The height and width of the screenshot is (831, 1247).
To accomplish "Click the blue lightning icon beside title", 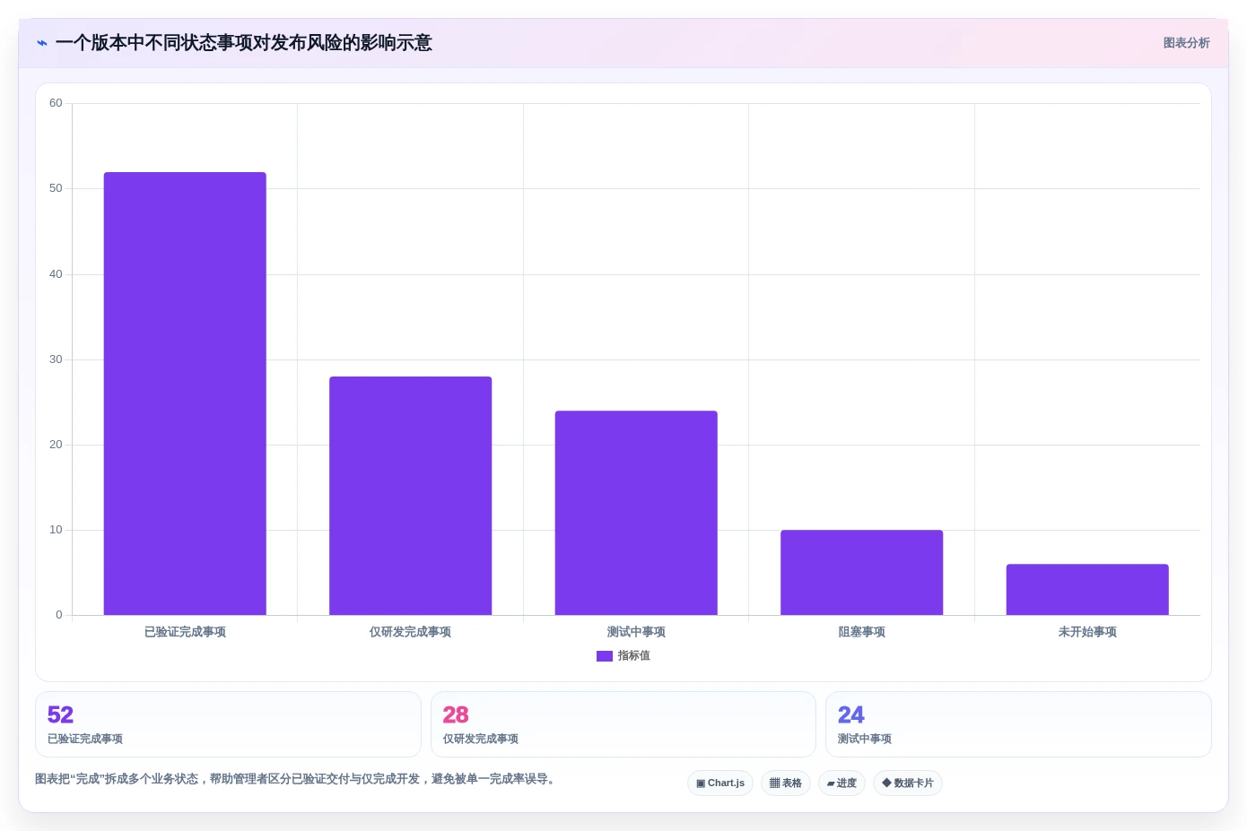I will coord(42,43).
